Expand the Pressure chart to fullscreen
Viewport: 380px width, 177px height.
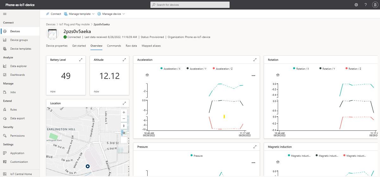pyautogui.click(x=255, y=147)
